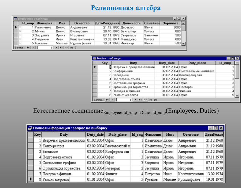The image size is (241, 188).
Task: Click record number field in Duties window
Action: 124,99
